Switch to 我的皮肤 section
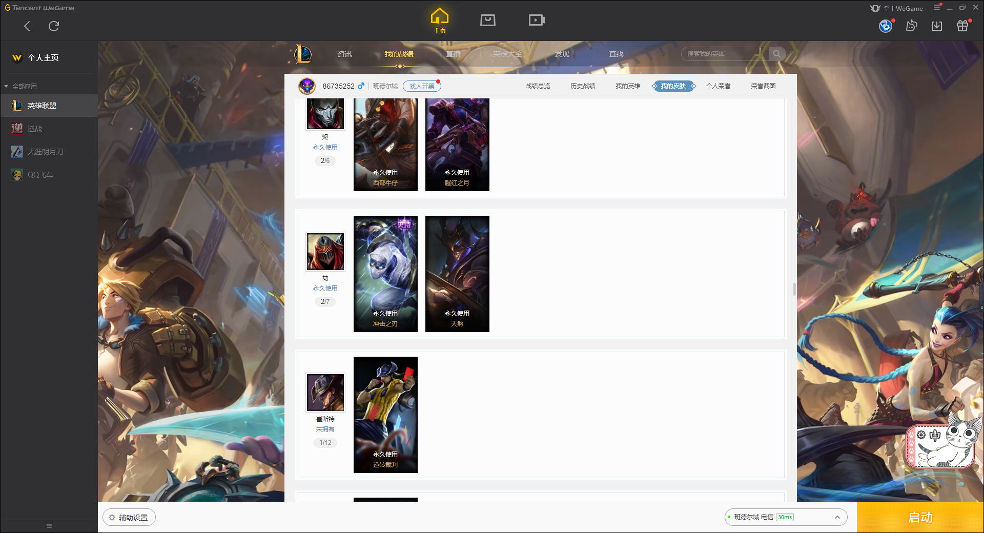Viewport: 984px width, 533px height. point(673,86)
